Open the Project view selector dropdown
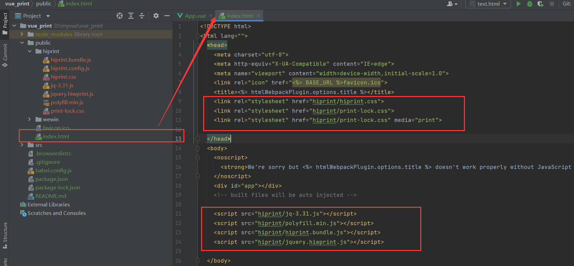 tap(48, 16)
